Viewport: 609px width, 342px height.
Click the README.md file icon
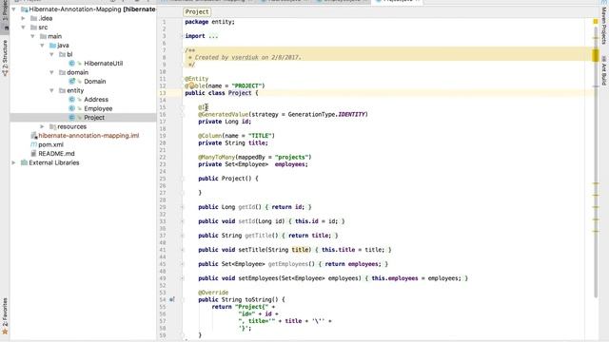click(34, 154)
